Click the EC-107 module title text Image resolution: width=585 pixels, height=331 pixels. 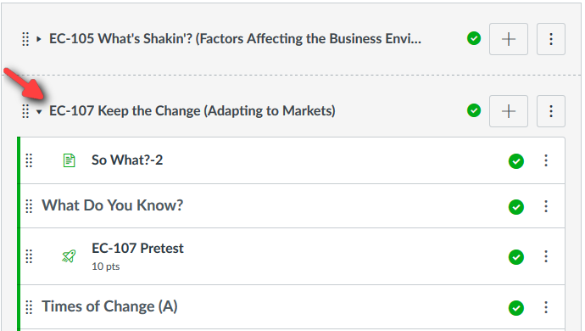tap(192, 111)
